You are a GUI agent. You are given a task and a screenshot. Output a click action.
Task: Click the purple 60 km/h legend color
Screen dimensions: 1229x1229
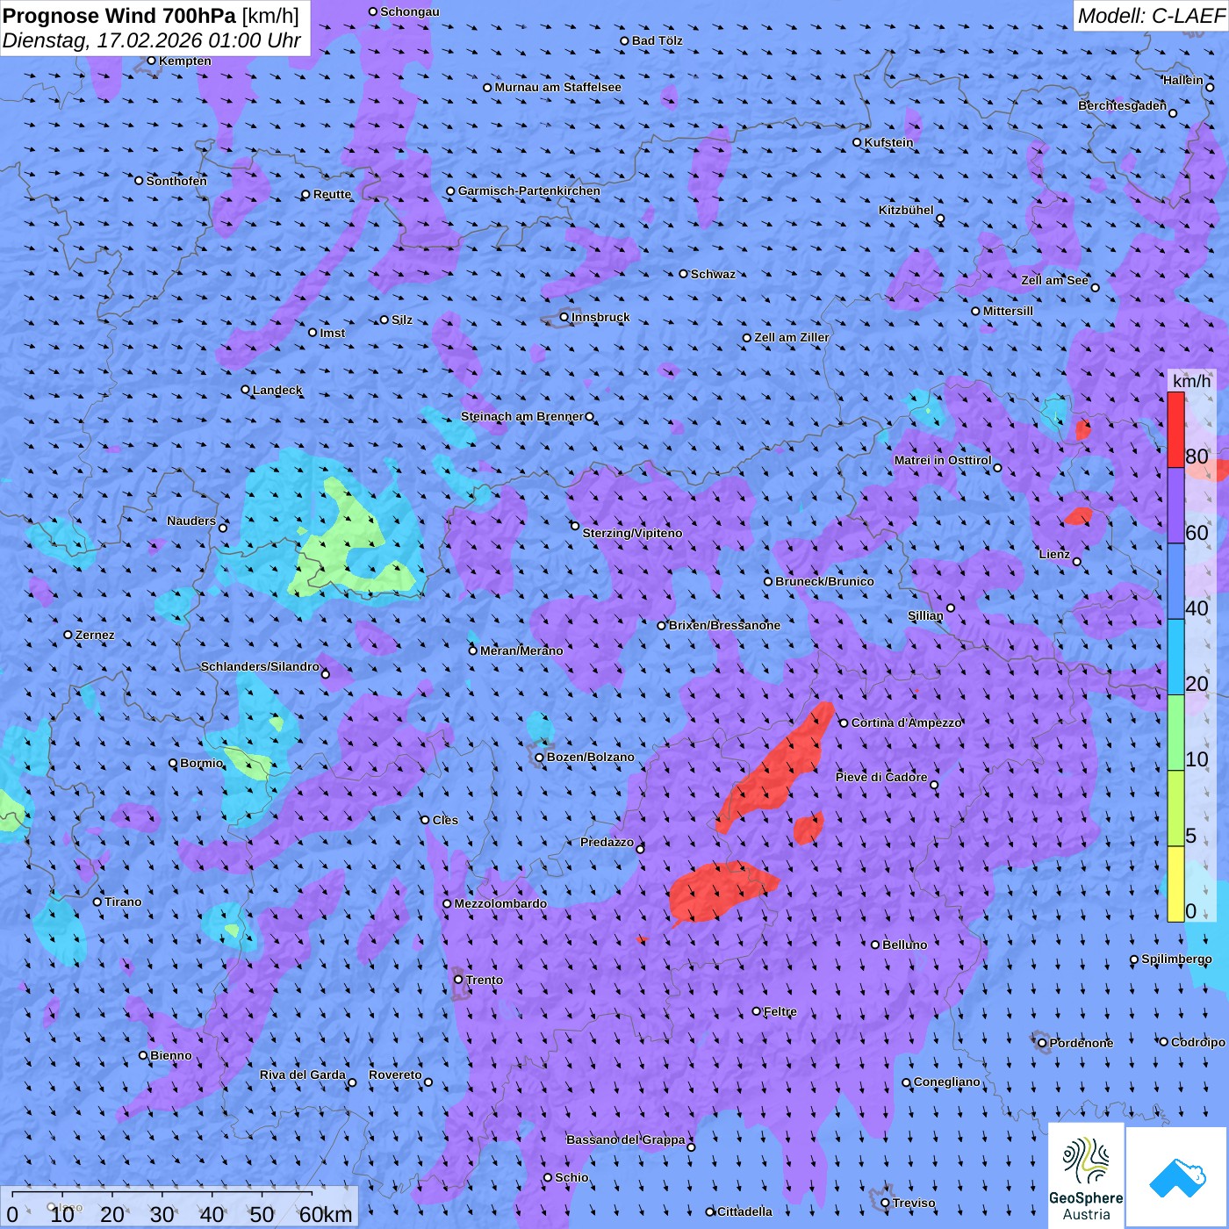coord(1175,507)
